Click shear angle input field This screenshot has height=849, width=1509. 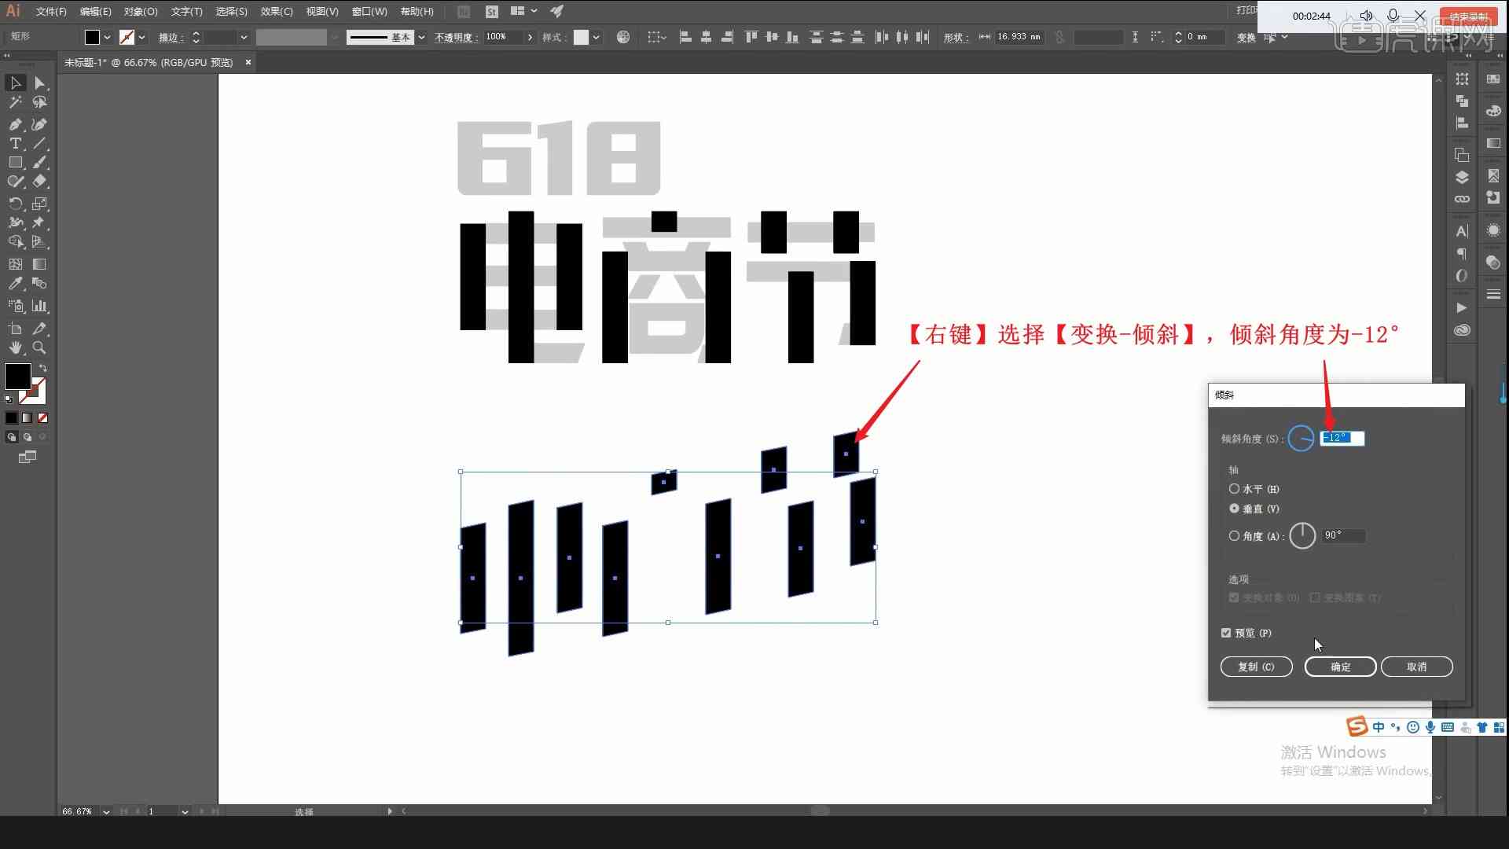coord(1342,437)
